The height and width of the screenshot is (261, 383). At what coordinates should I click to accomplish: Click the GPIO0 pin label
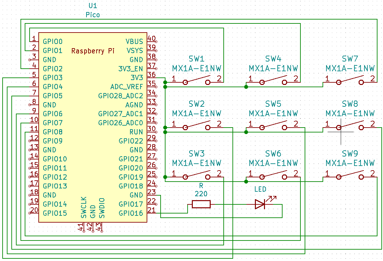coord(53,42)
